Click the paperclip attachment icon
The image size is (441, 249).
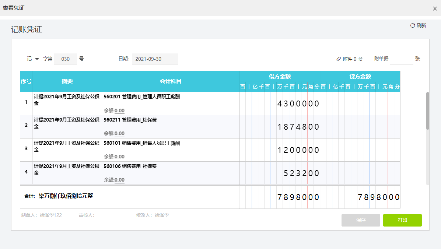339,59
